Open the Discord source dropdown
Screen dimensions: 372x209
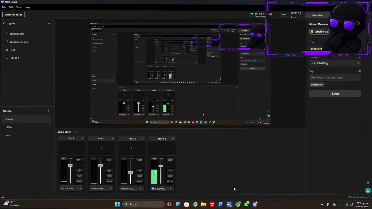162,188
